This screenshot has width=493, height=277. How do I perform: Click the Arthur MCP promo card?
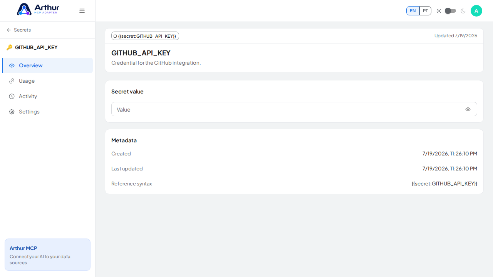click(47, 255)
